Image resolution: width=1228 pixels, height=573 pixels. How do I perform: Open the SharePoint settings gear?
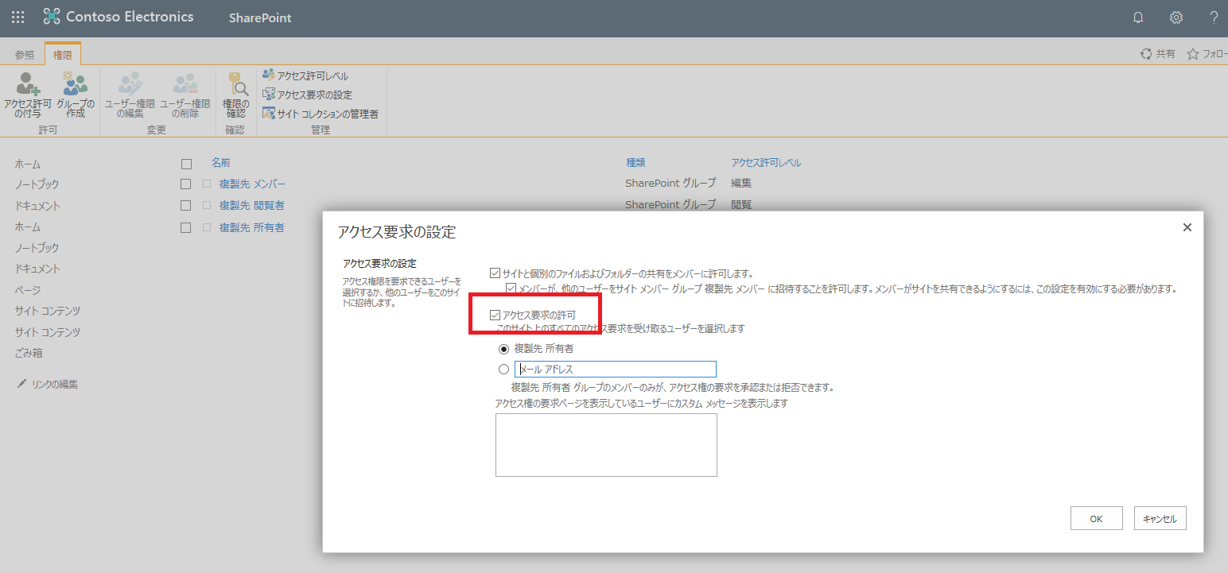point(1175,17)
